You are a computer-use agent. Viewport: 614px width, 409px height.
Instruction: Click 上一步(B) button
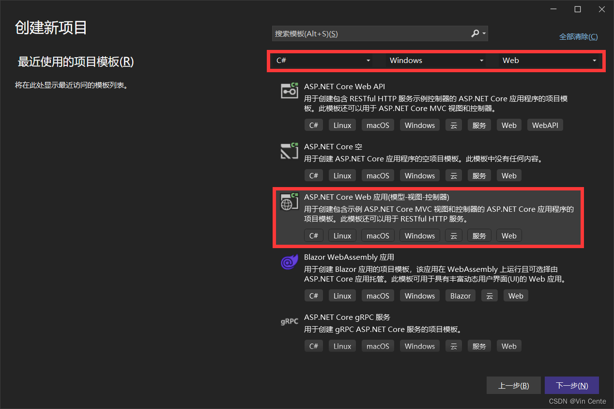pos(513,386)
